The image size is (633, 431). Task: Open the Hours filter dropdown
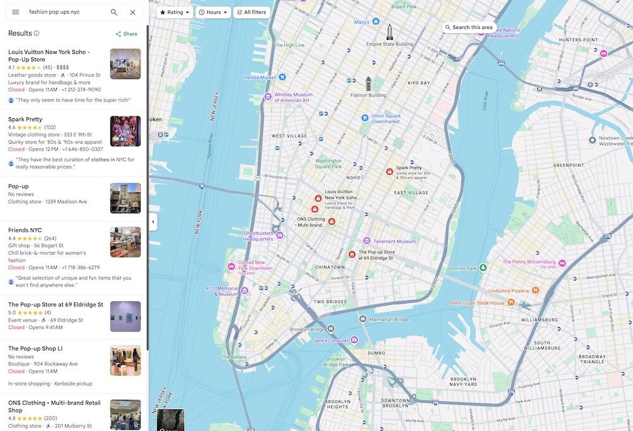click(213, 11)
